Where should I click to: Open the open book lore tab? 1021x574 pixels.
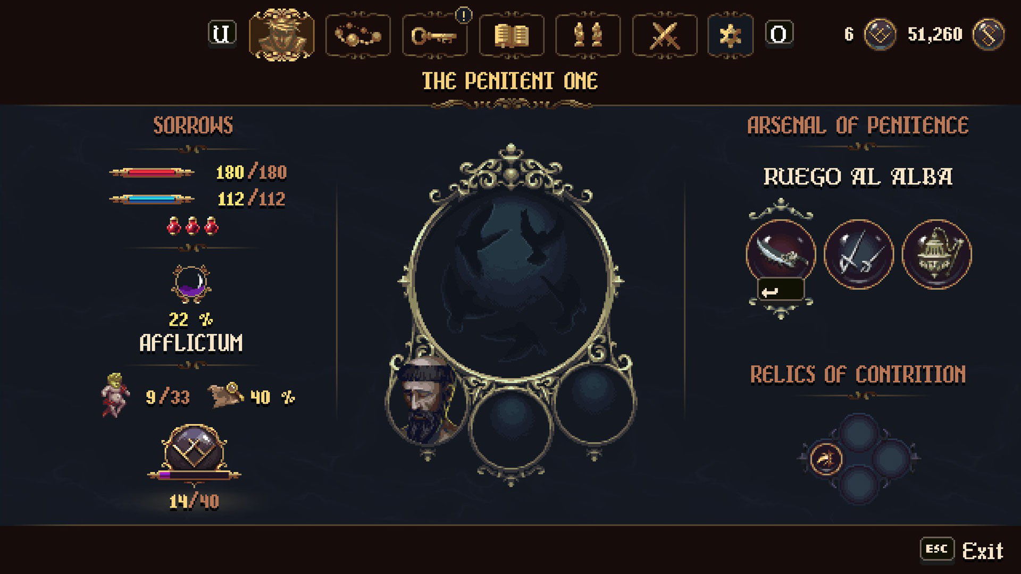[x=512, y=35]
